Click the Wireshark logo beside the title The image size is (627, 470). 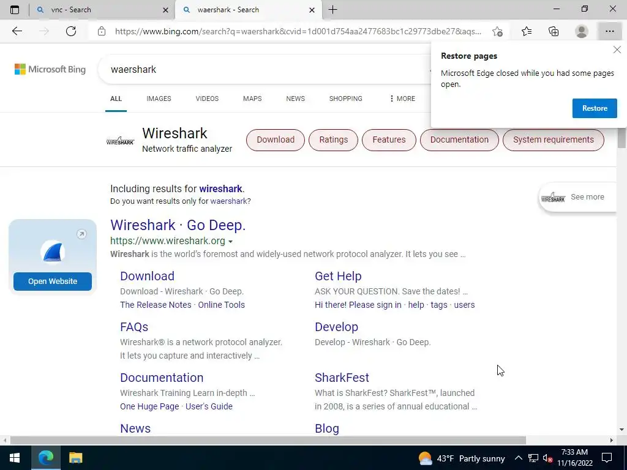coord(121,141)
